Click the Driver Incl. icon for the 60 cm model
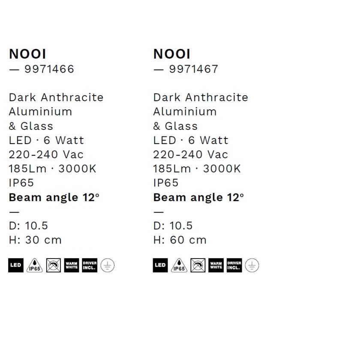The height and width of the screenshot is (343, 343). click(x=234, y=266)
